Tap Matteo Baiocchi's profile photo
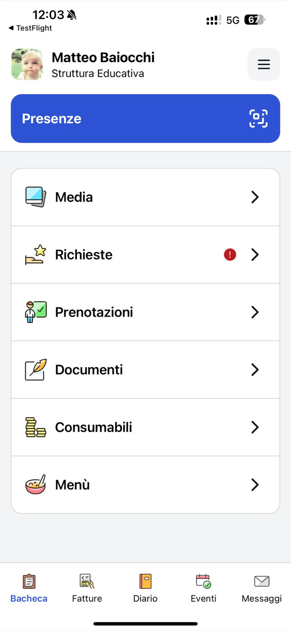The image size is (291, 631). [x=27, y=64]
